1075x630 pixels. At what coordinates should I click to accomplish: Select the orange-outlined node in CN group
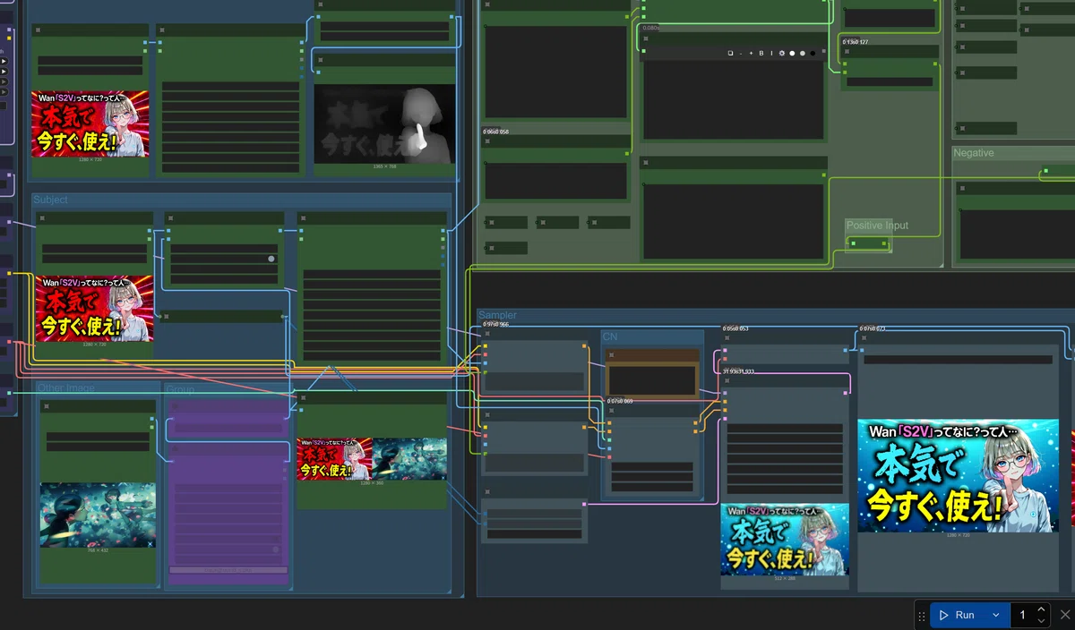[652, 373]
